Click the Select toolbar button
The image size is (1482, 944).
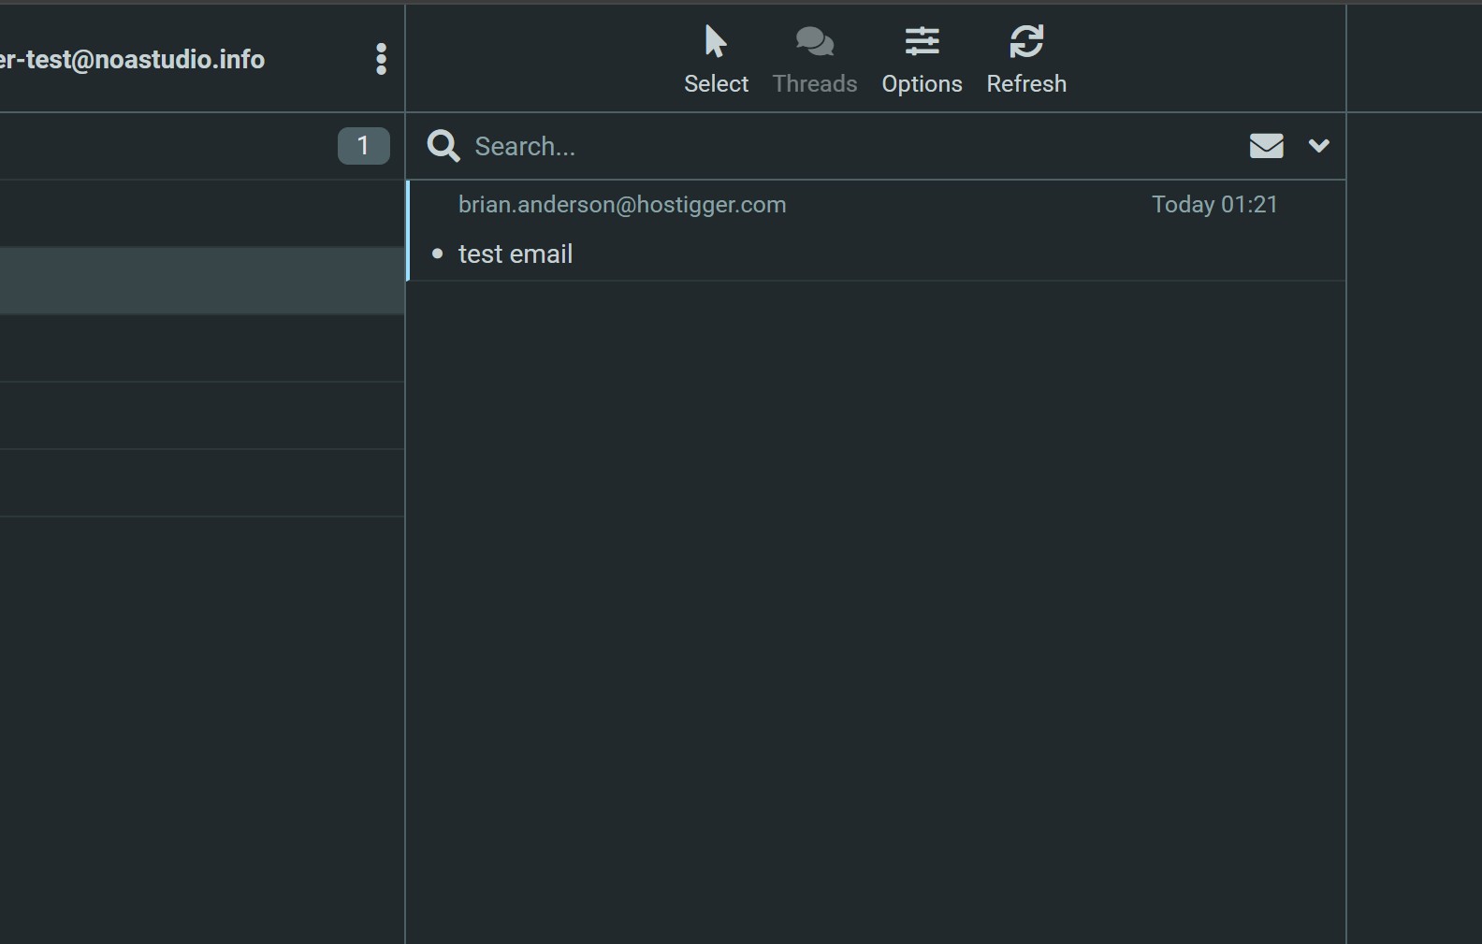click(716, 60)
